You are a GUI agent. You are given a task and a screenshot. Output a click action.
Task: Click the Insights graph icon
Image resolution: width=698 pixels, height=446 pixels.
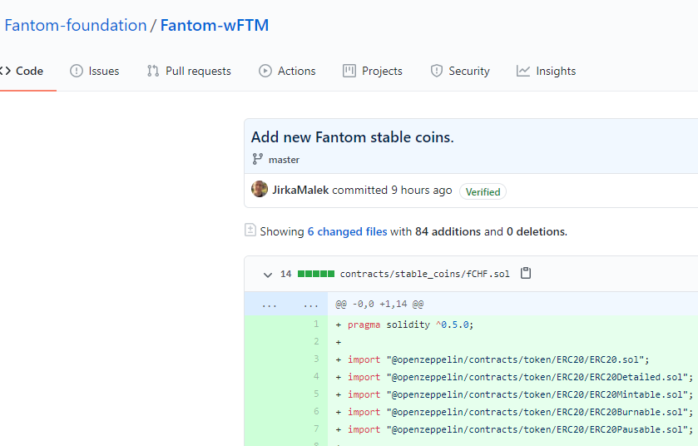(x=523, y=71)
